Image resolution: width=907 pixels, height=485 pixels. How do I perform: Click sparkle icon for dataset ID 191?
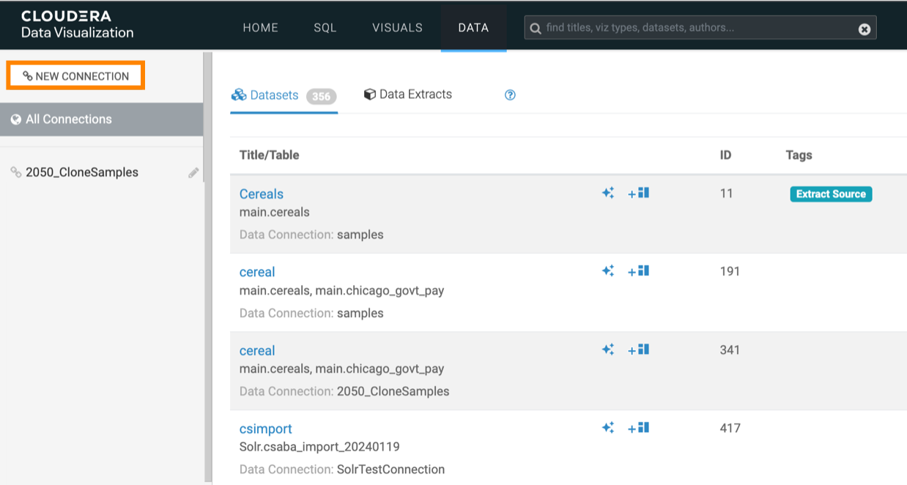click(x=607, y=271)
